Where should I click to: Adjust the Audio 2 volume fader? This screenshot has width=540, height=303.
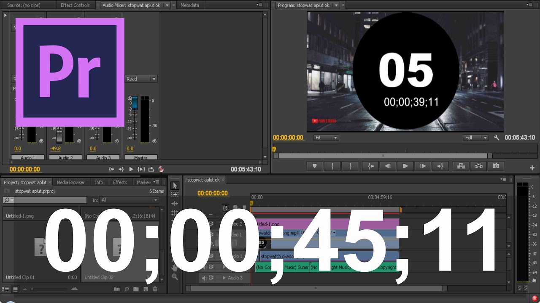[59, 136]
